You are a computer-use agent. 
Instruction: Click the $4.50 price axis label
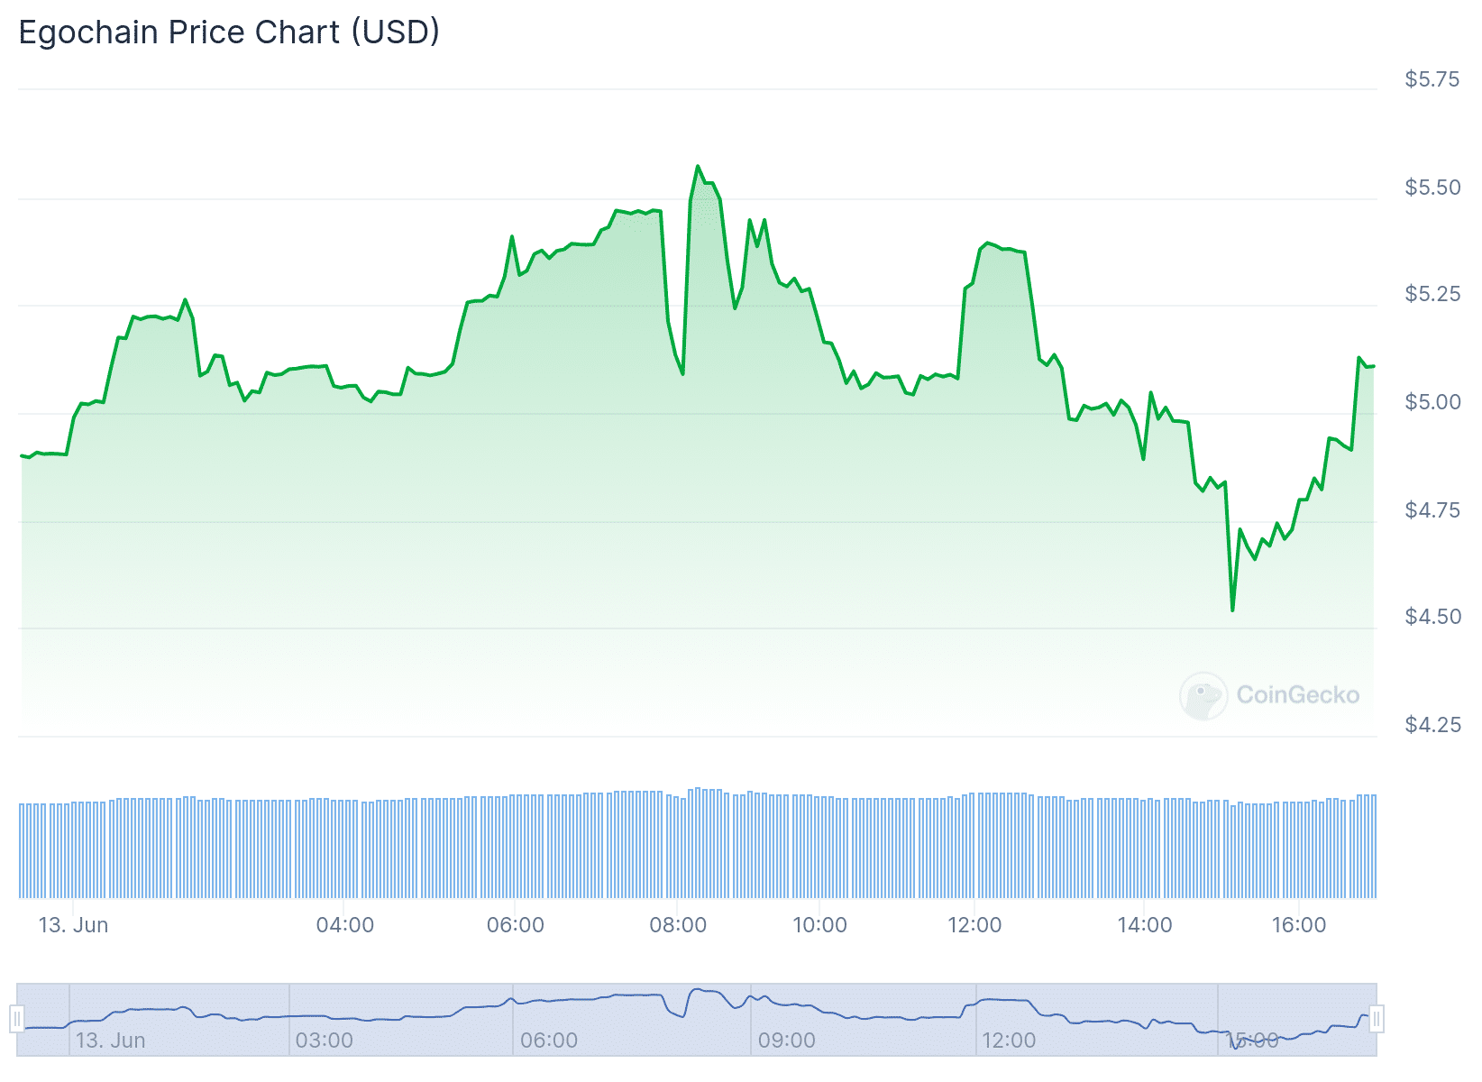(x=1432, y=617)
